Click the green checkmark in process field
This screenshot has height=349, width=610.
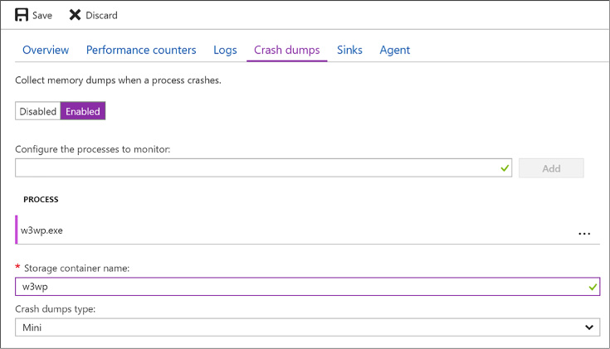[x=505, y=168]
